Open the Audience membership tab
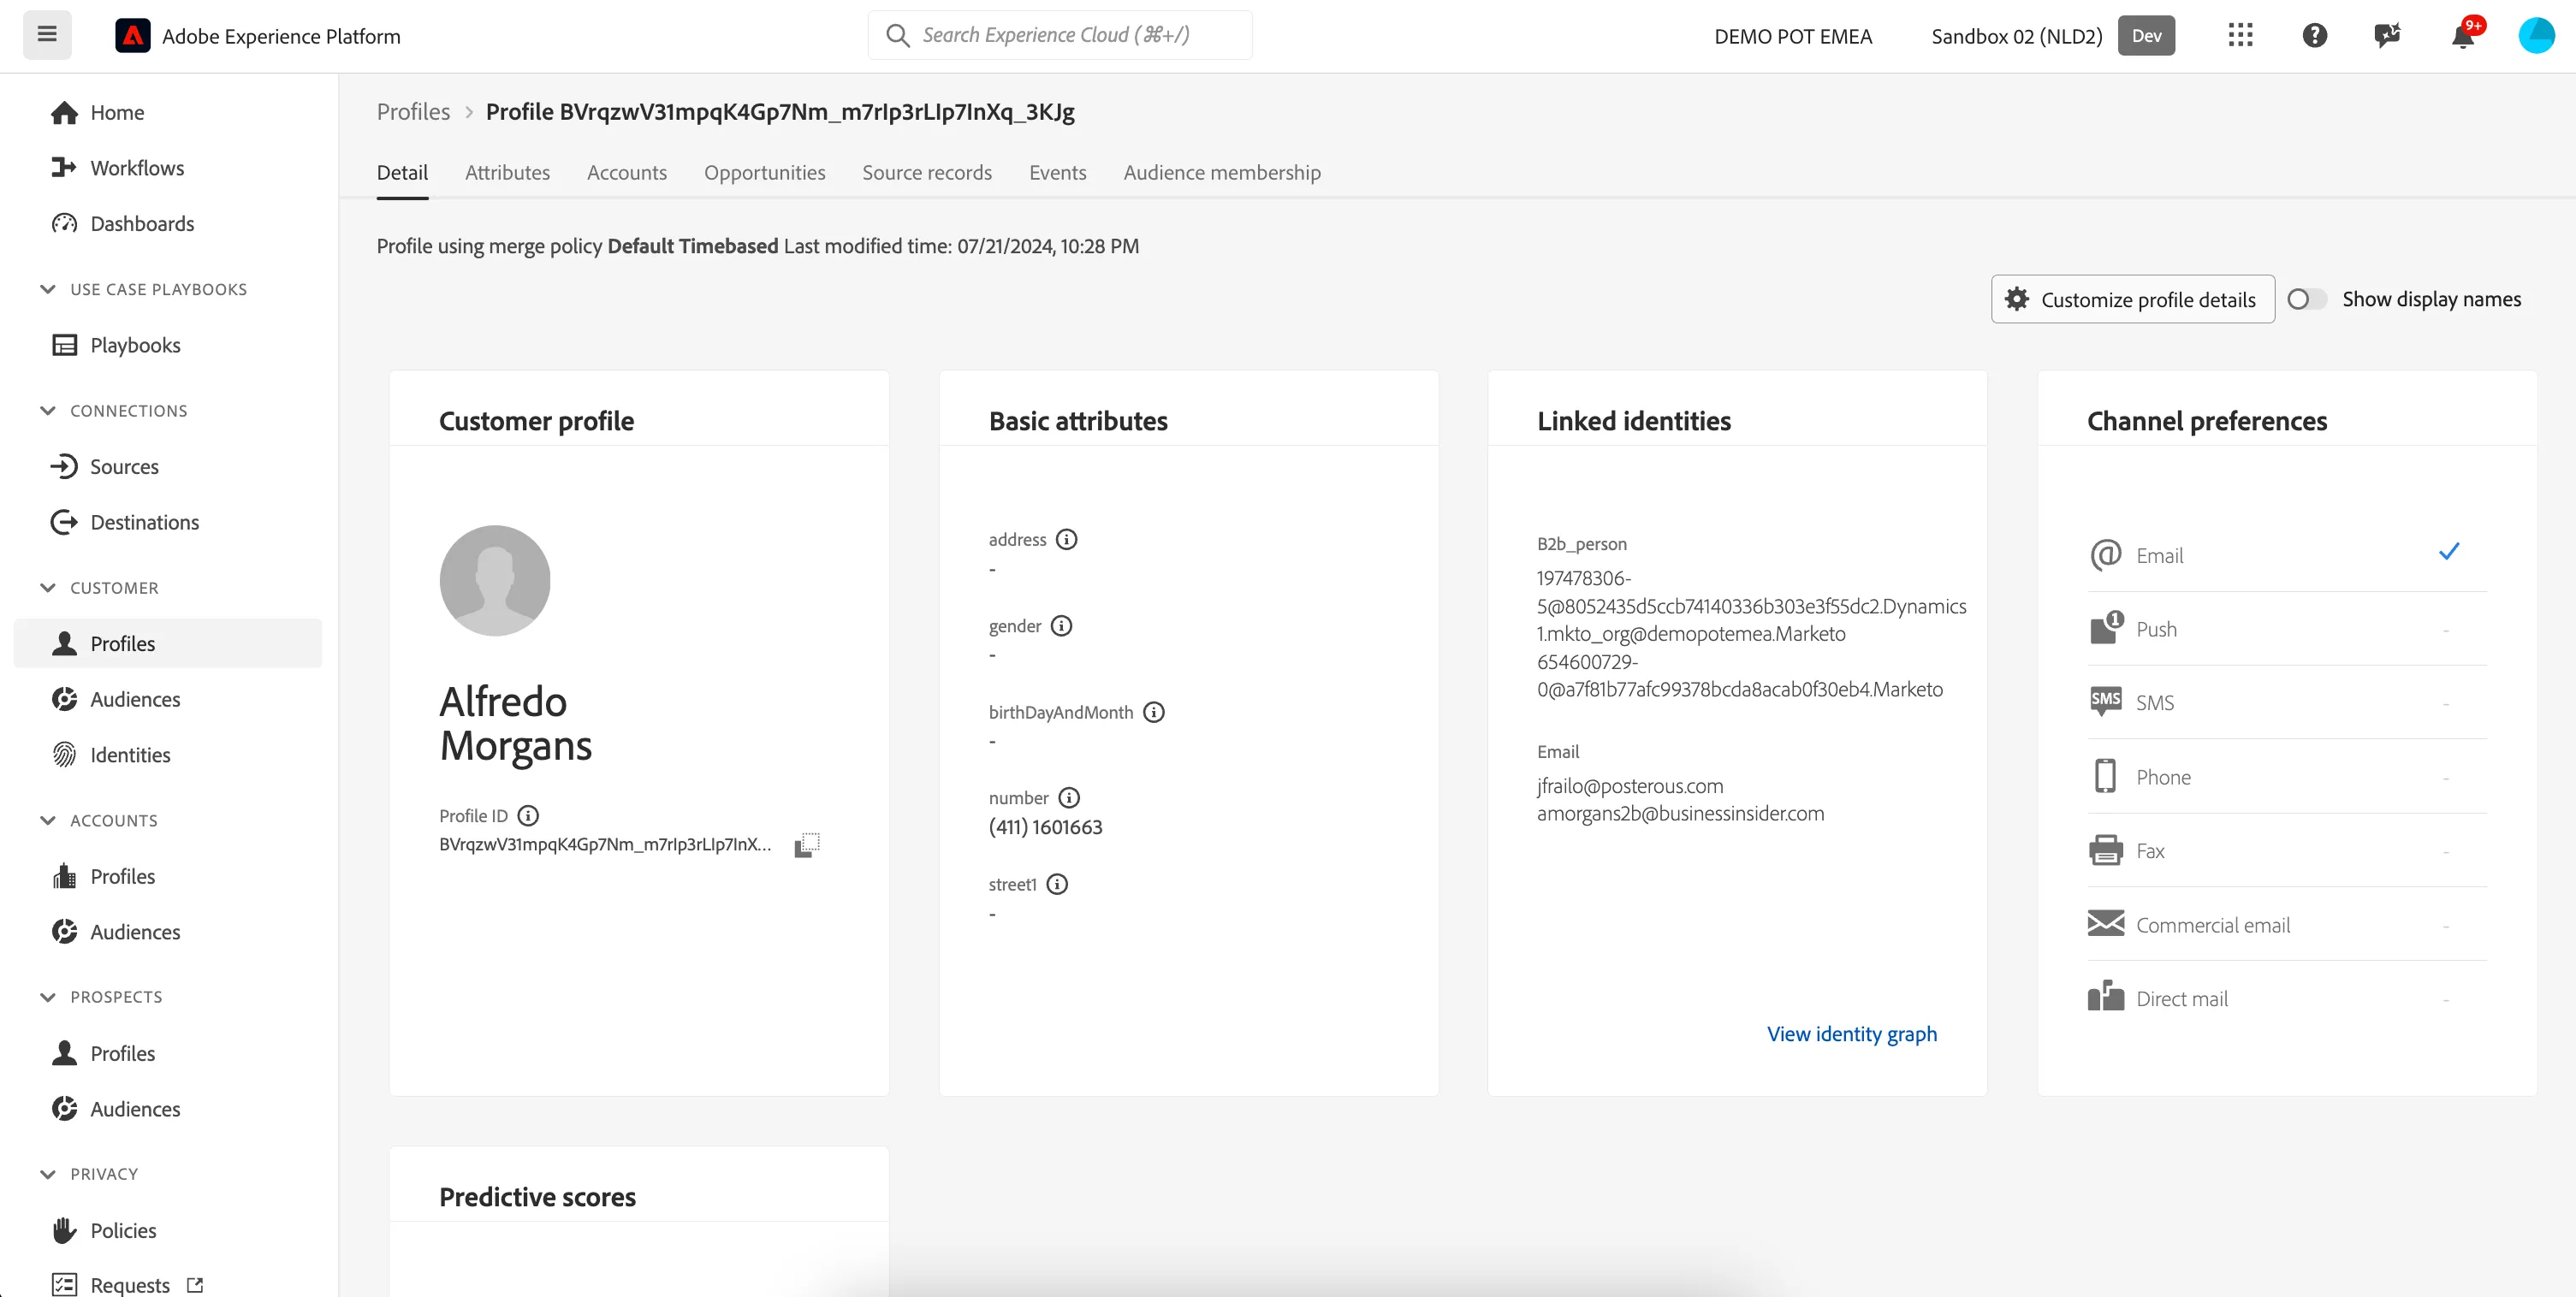 (x=1222, y=172)
